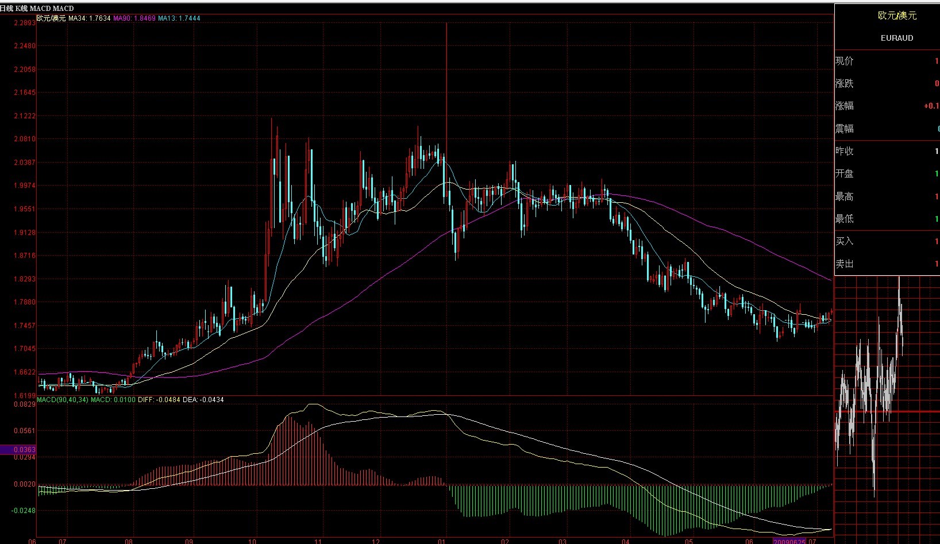Click the magenta MA90: 1.8469 indicator value
The height and width of the screenshot is (544, 940).
pyautogui.click(x=134, y=18)
